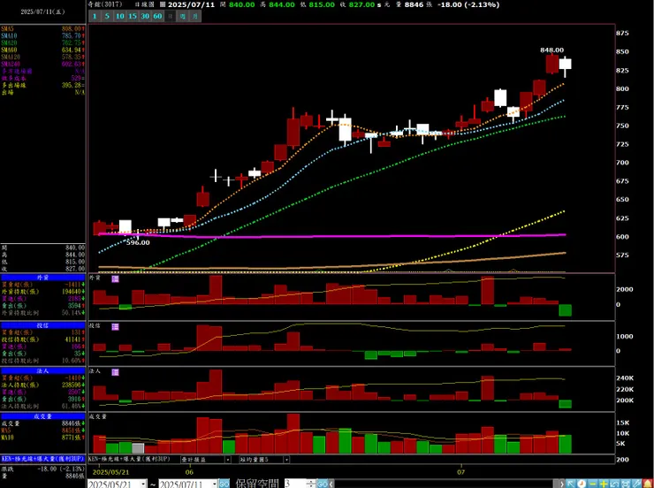Screen dimensions: 654x488
Task: Click the SMA10 legend row
Action: (43, 36)
